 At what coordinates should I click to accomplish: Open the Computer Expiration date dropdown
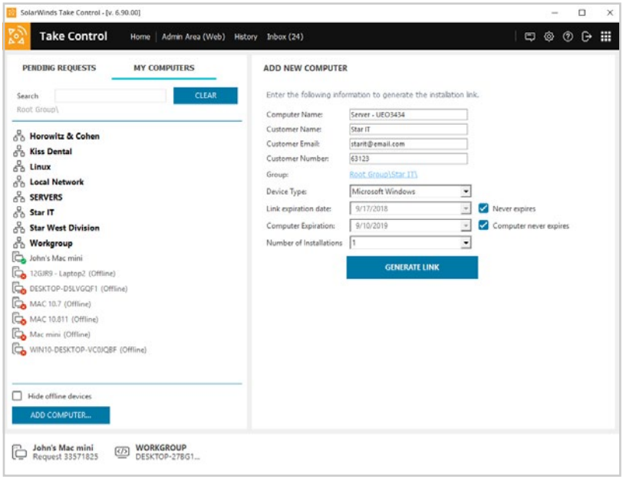click(466, 225)
